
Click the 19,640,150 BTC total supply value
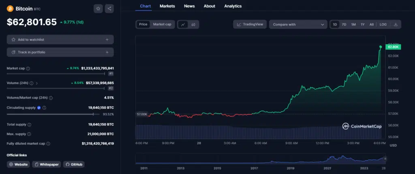click(x=101, y=125)
